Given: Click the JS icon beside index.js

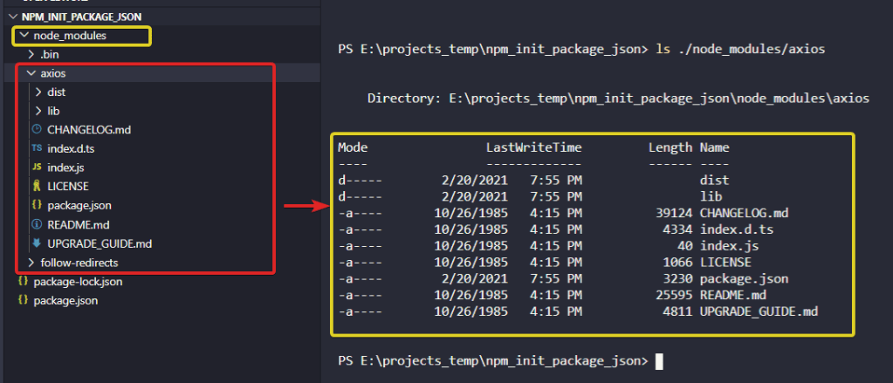Looking at the screenshot, I should coord(37,168).
